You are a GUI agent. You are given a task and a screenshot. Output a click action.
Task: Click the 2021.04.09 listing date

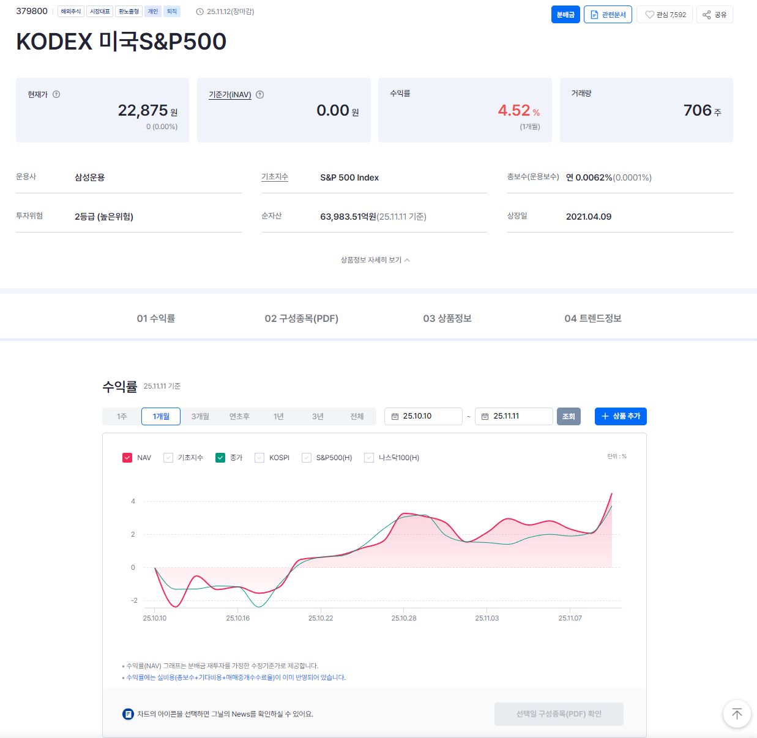coord(589,217)
